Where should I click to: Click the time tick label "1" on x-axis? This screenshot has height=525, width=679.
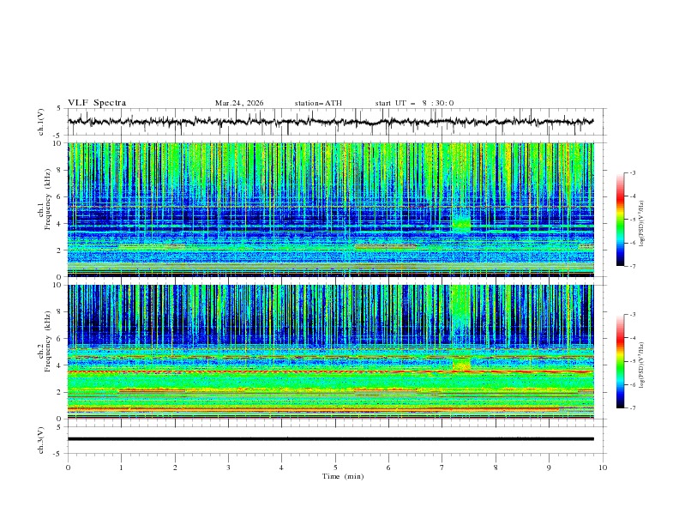[x=121, y=468]
